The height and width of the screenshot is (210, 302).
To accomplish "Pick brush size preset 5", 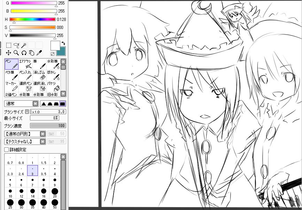I will click(10, 182).
